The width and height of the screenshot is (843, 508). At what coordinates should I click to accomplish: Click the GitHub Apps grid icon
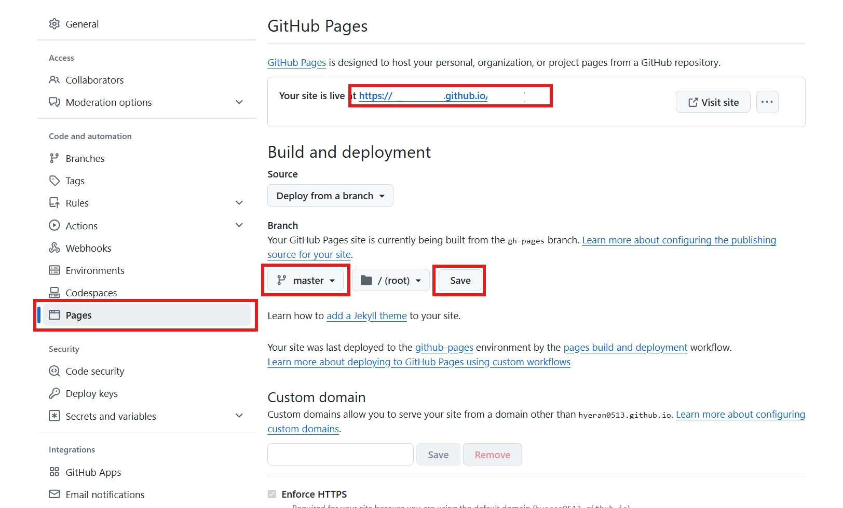click(55, 472)
